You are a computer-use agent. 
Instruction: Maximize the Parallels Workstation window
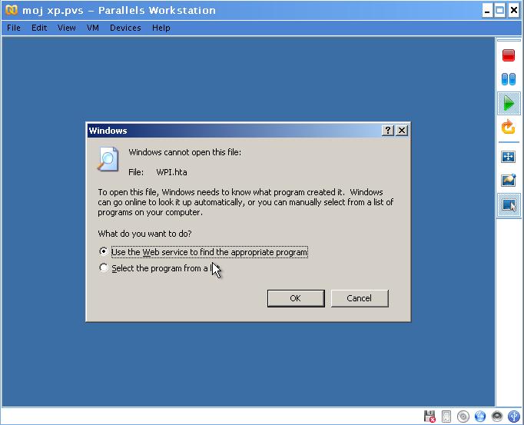[500, 11]
